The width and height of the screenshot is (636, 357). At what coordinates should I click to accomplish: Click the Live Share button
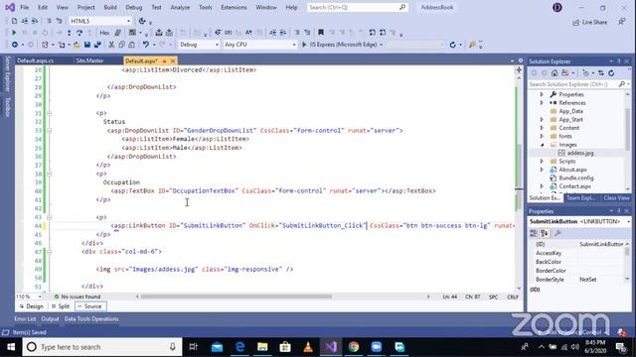[x=590, y=22]
